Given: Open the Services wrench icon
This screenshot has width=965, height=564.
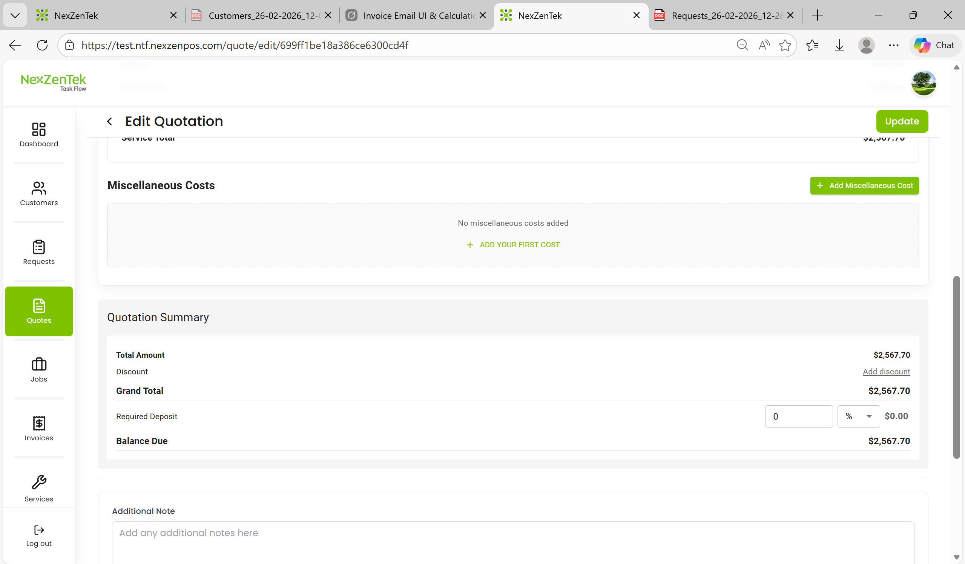Looking at the screenshot, I should click(x=39, y=482).
